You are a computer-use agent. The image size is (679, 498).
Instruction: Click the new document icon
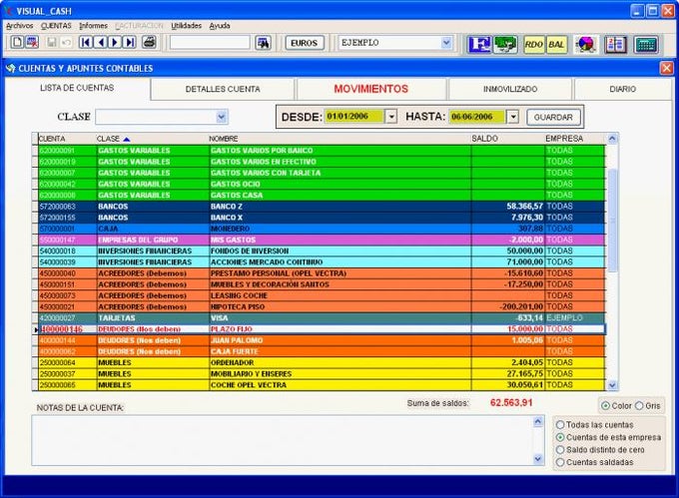click(17, 42)
